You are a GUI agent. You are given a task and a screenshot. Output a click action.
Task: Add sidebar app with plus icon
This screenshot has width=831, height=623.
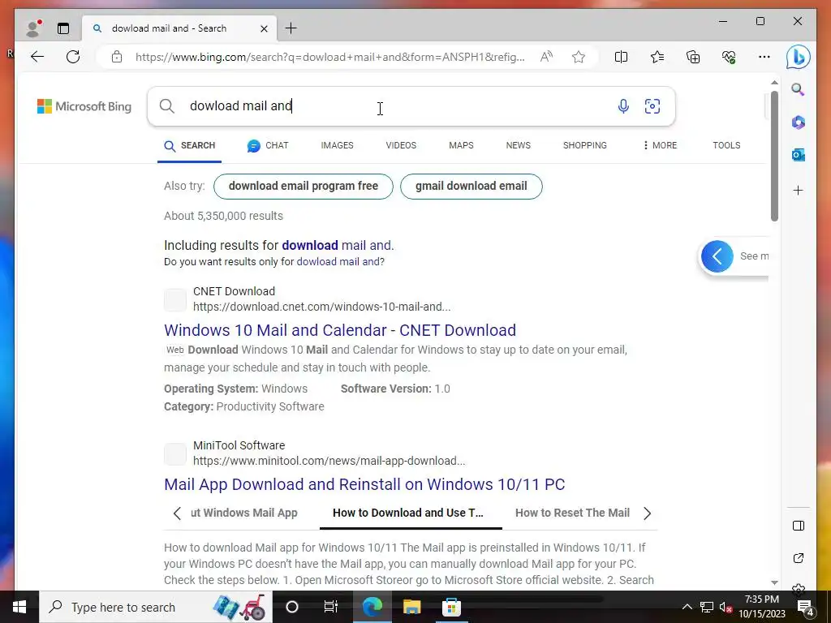click(x=799, y=190)
